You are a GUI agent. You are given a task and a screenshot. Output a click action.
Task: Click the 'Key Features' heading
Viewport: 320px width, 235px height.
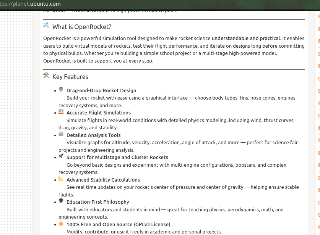[70, 77]
